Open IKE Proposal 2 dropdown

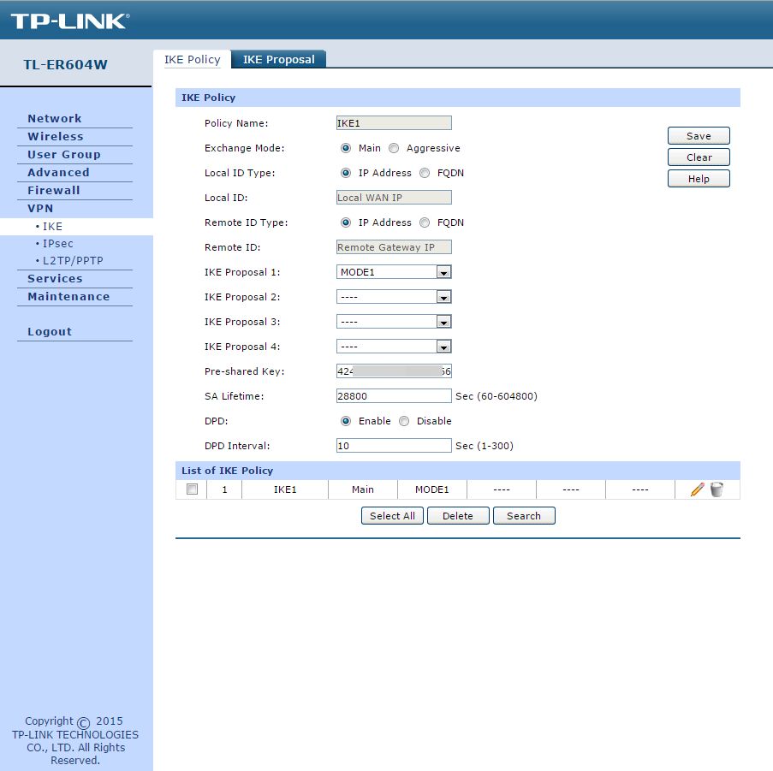click(x=394, y=297)
